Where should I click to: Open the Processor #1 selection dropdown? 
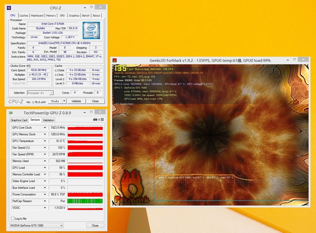40,93
